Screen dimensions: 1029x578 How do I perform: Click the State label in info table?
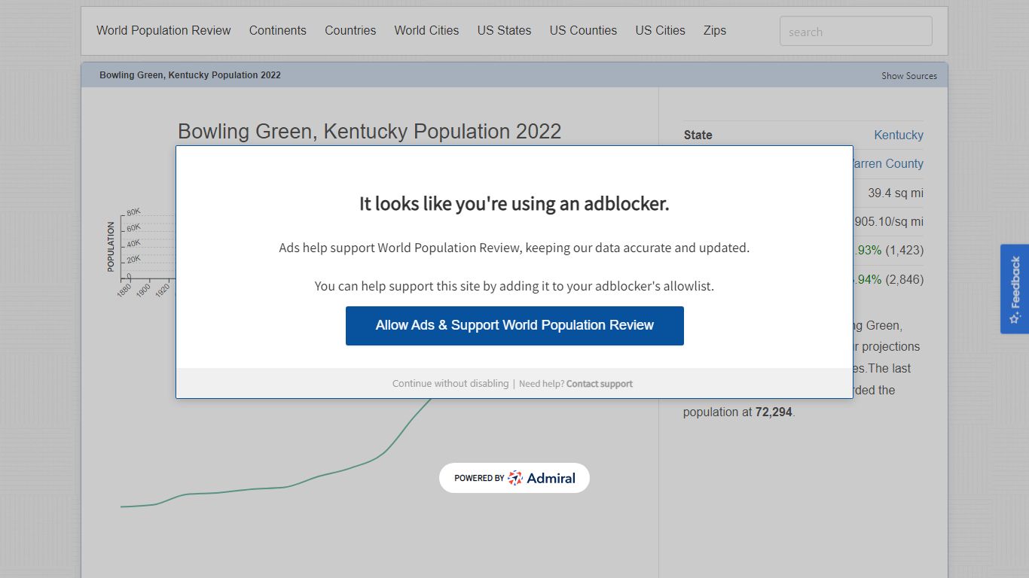tap(698, 135)
